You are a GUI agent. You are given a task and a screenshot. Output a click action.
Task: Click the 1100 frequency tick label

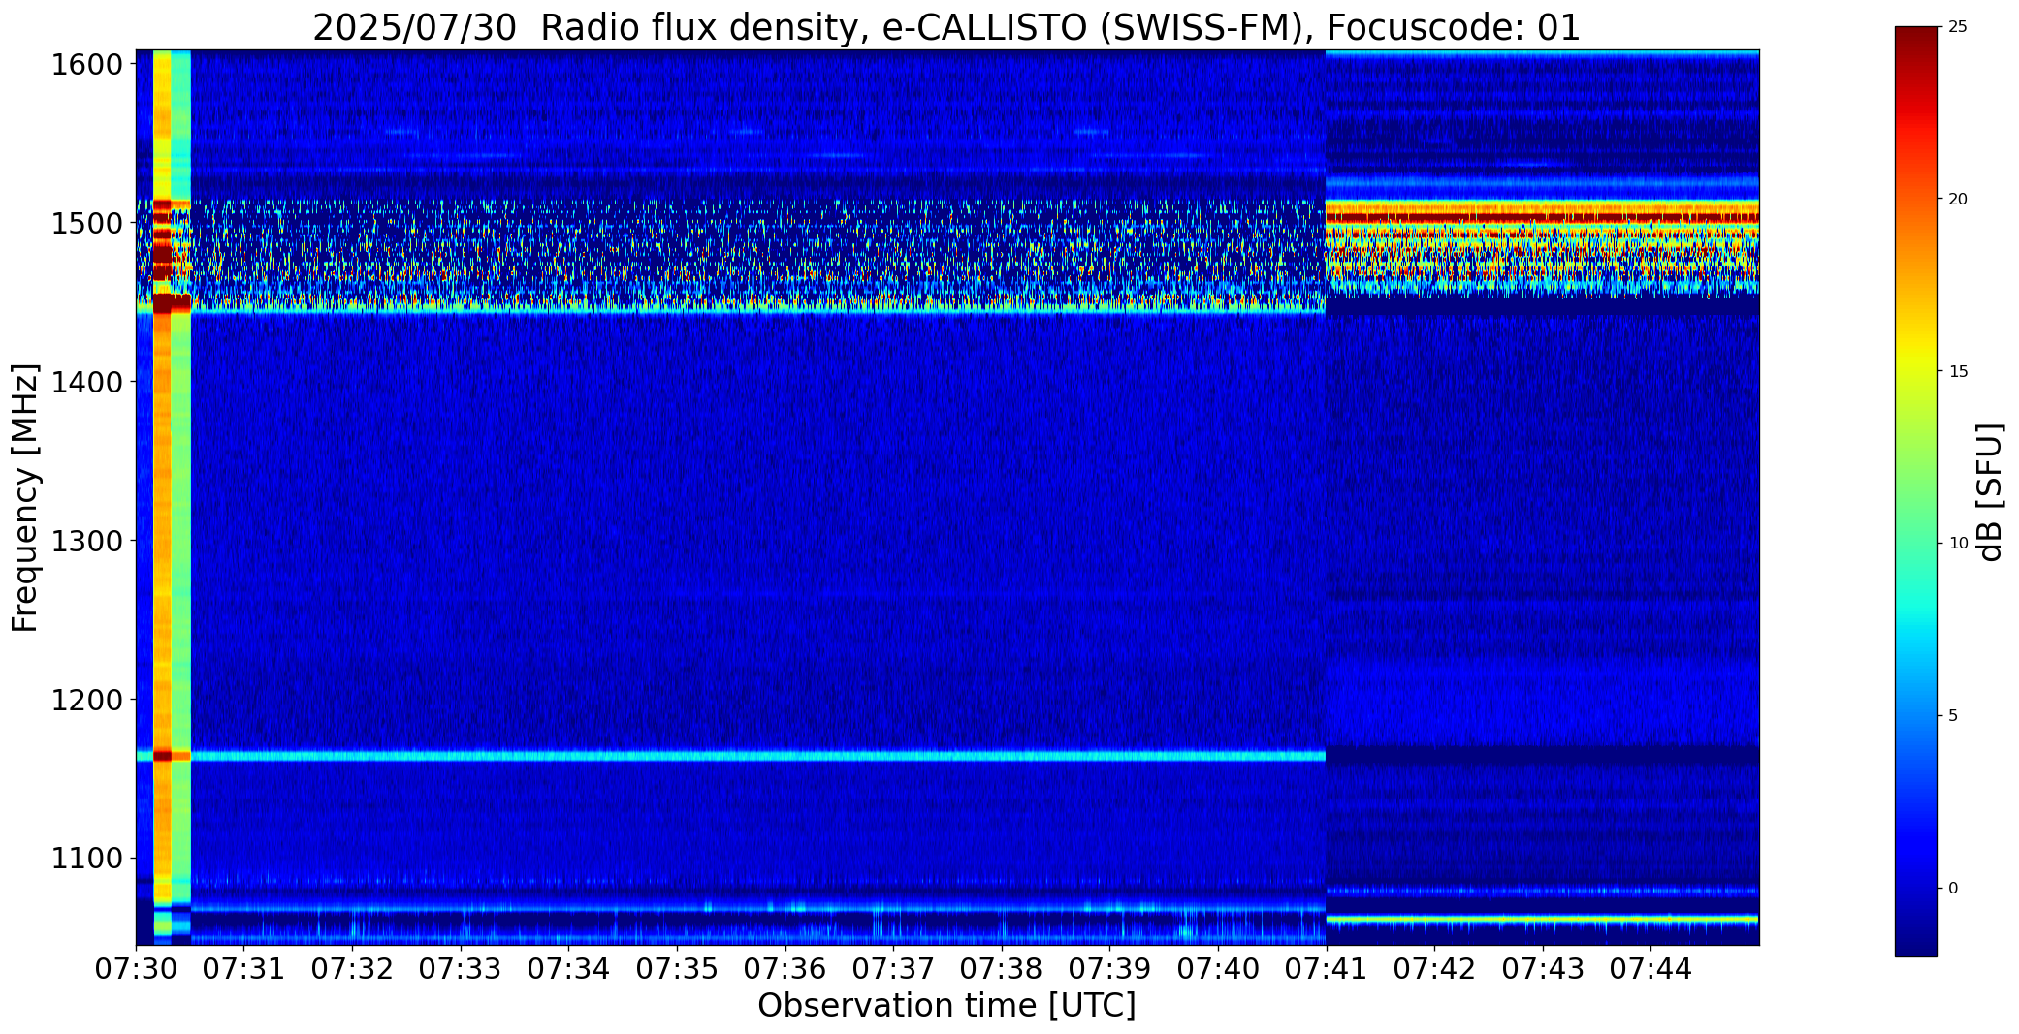pos(86,859)
